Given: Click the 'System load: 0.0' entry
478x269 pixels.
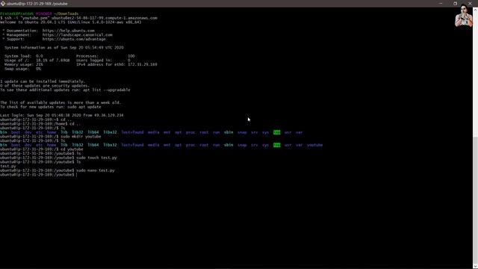Looking at the screenshot, I should coord(24,56).
